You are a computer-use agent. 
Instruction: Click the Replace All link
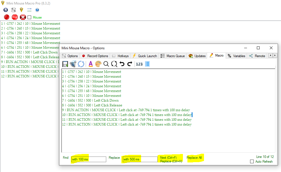194,157
